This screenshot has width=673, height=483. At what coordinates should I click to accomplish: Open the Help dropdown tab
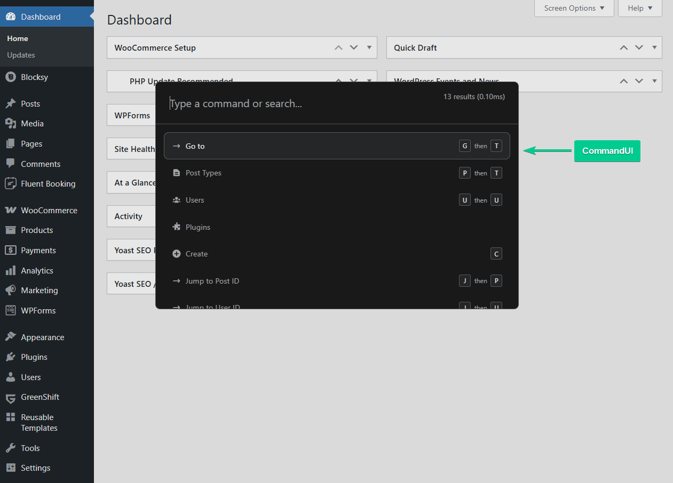click(x=640, y=8)
